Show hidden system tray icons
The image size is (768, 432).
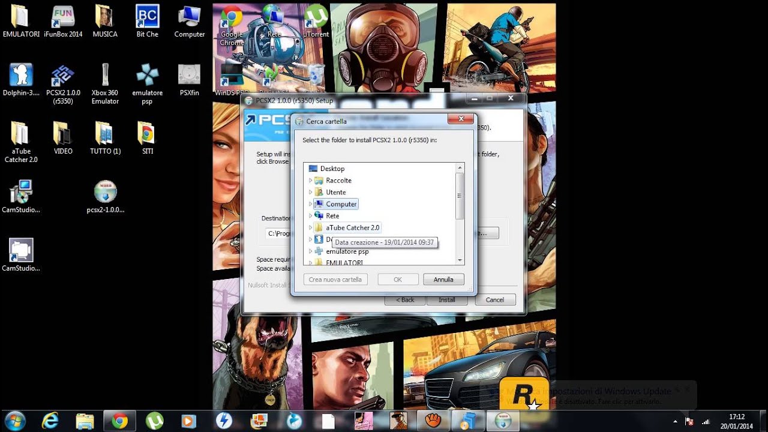tap(676, 422)
